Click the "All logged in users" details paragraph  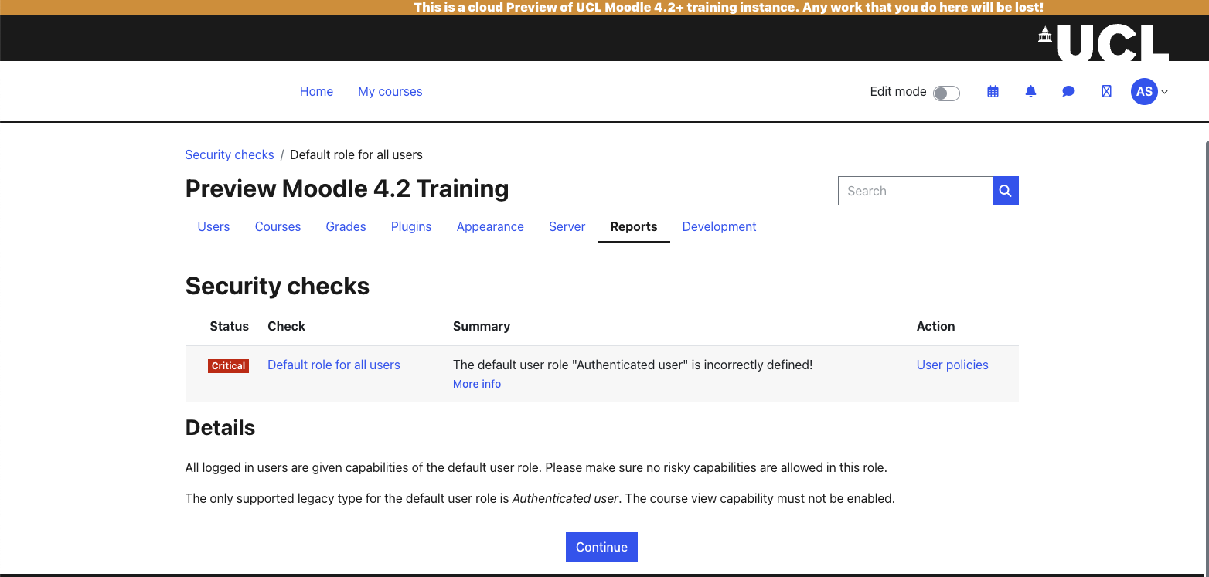[536, 467]
